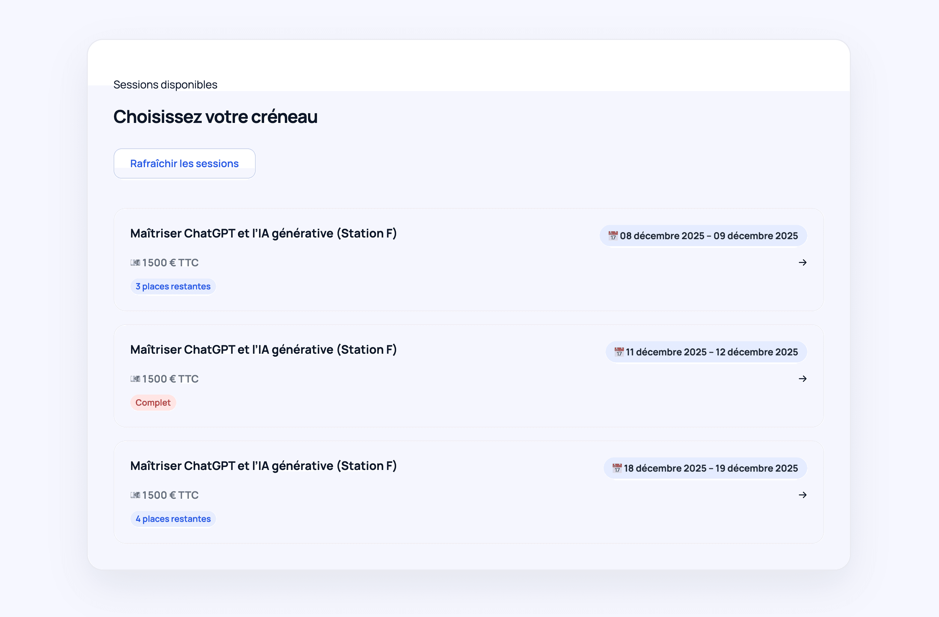
Task: Click Rafraîchir les sessions
Action: click(184, 163)
